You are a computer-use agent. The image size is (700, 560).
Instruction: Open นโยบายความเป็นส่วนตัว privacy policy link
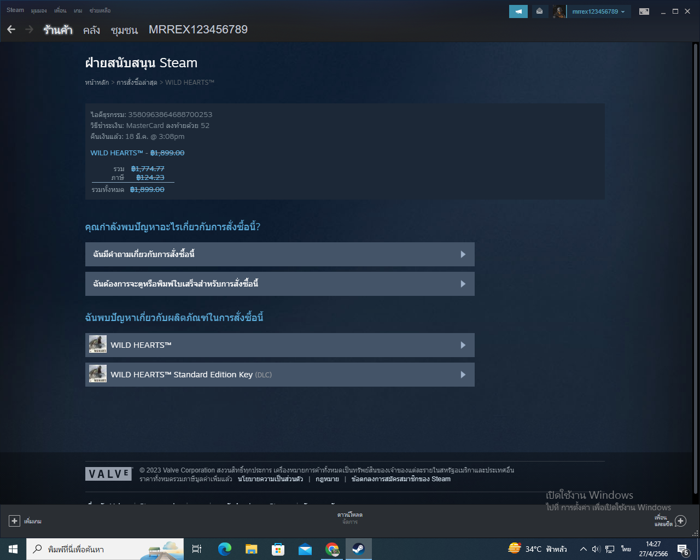coord(270,479)
